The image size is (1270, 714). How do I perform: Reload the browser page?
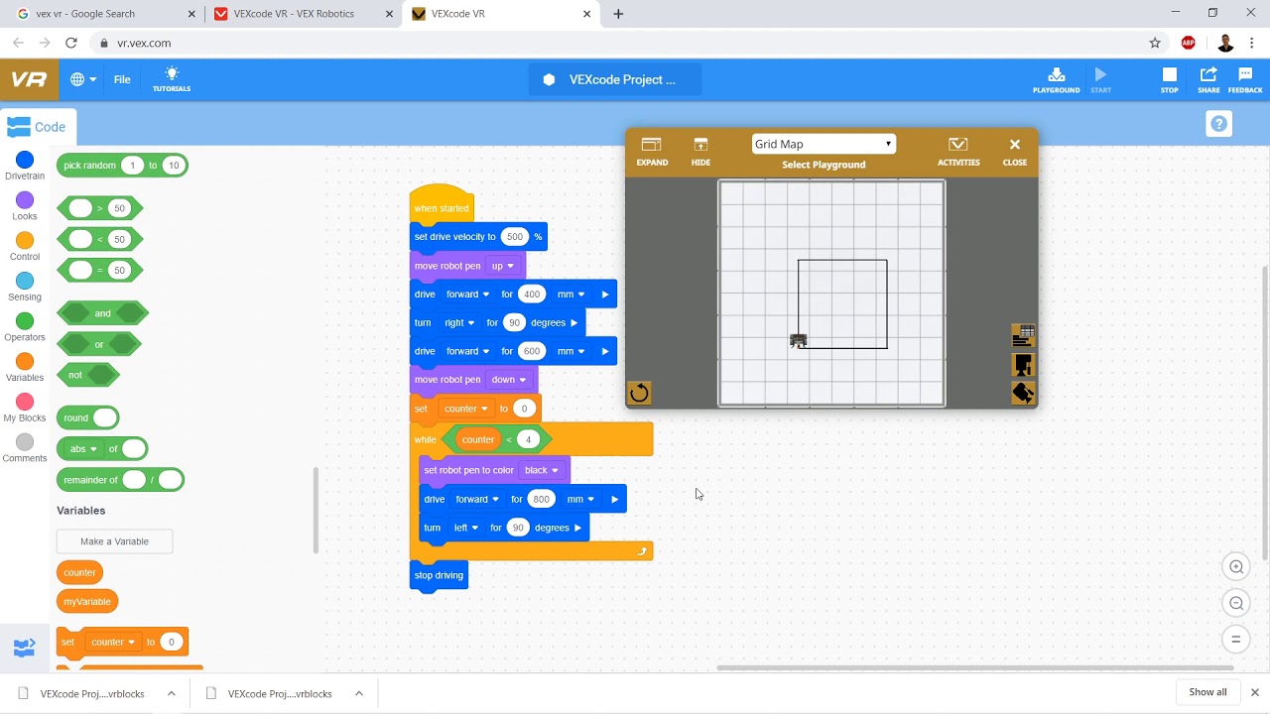tap(71, 43)
